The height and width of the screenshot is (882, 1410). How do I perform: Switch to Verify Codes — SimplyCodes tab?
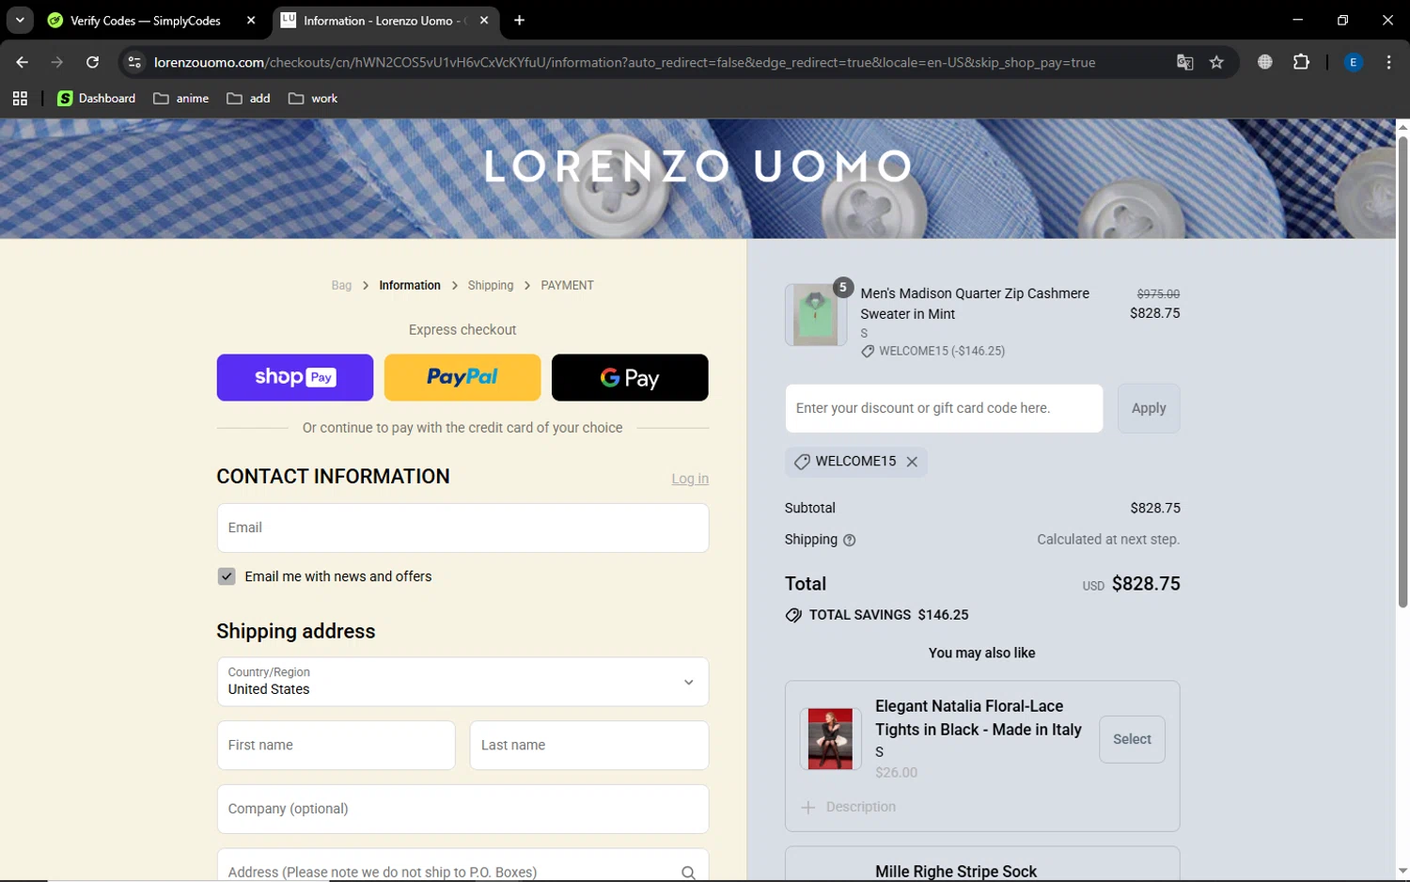coord(146,20)
